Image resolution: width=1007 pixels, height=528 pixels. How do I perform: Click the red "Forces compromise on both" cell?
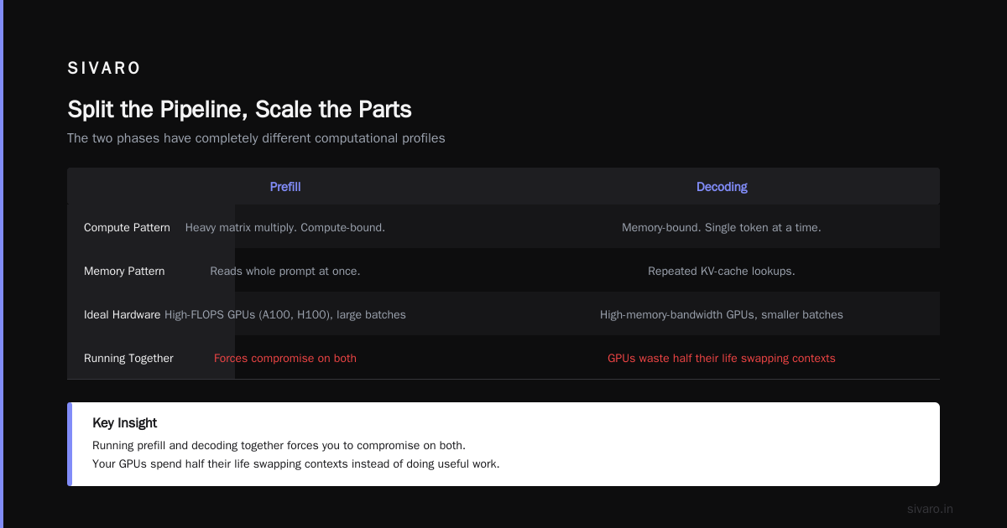(285, 358)
